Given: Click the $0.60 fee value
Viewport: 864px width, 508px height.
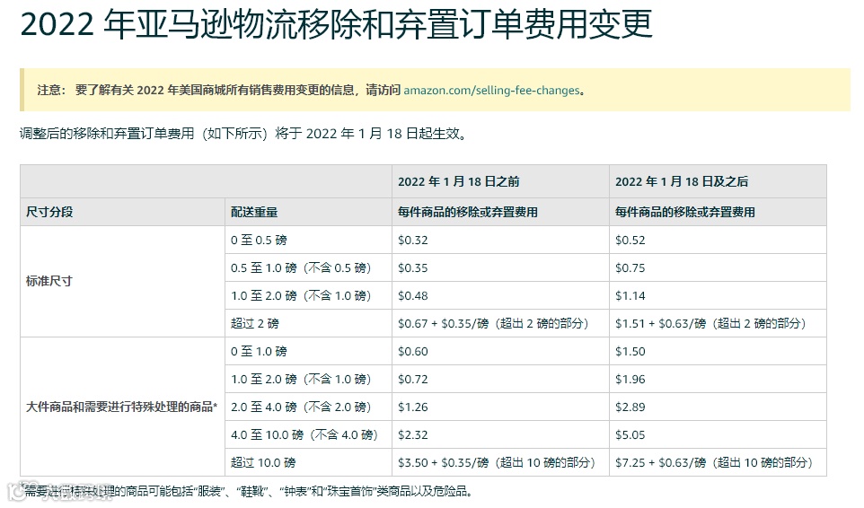Looking at the screenshot, I should tap(413, 351).
